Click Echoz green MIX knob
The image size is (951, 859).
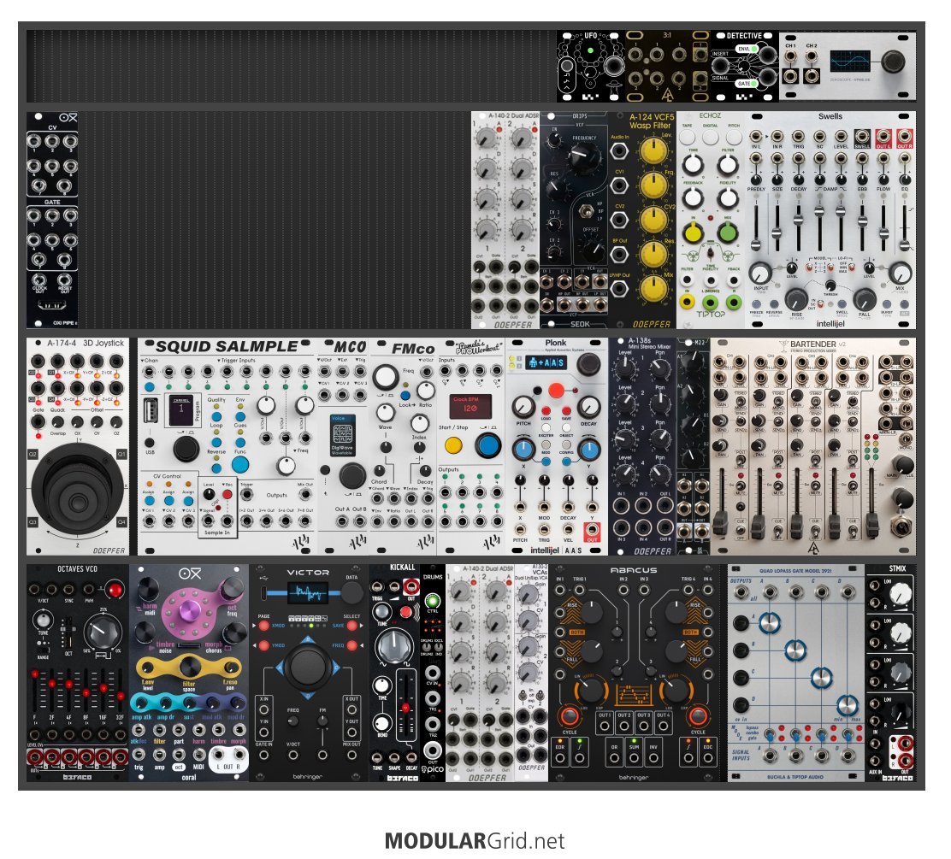727,232
